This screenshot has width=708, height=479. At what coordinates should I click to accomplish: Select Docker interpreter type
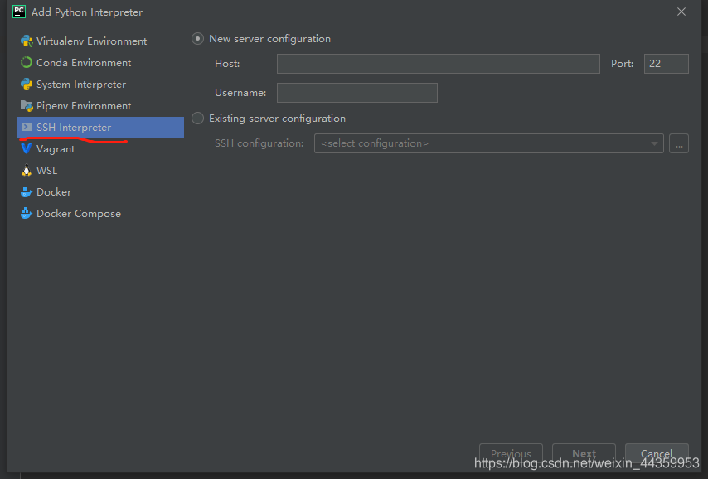(100, 192)
